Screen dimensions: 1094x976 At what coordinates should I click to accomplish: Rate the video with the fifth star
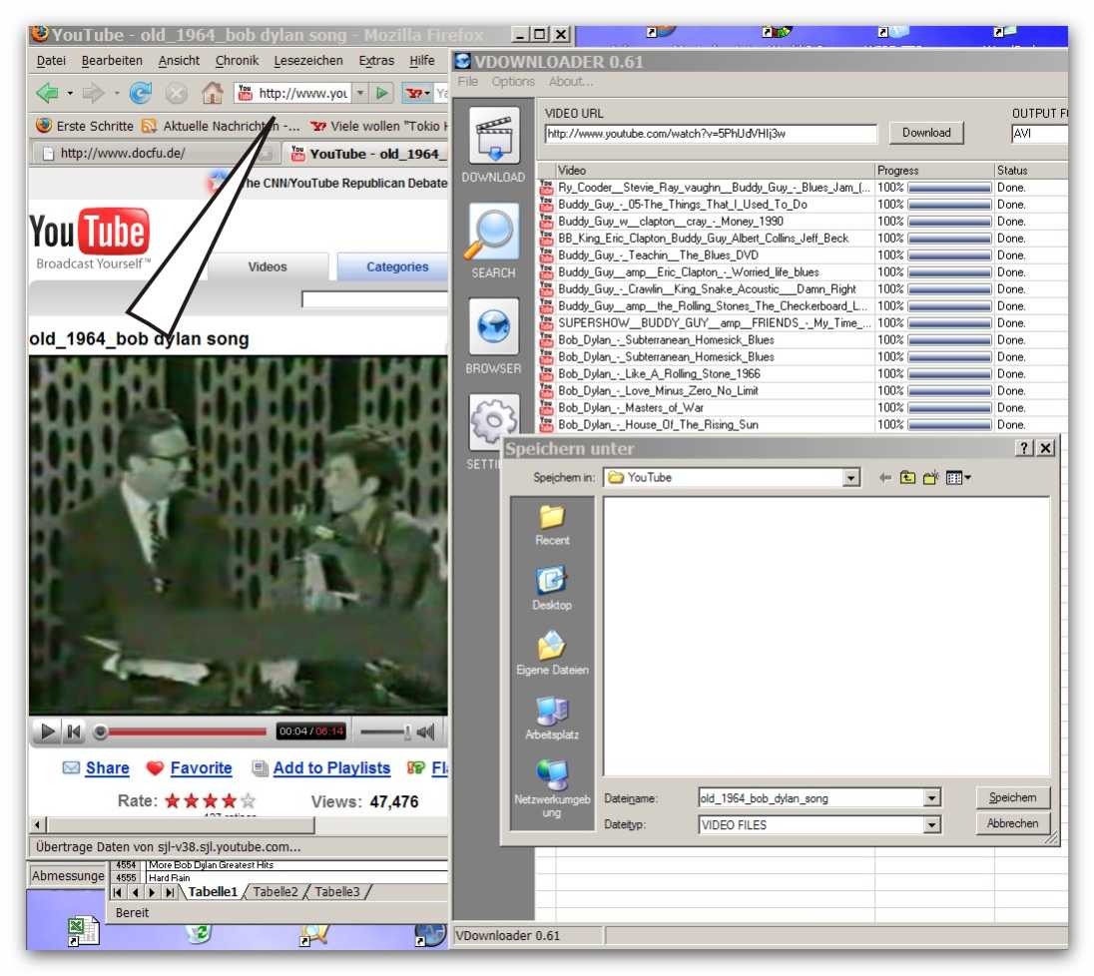click(248, 801)
